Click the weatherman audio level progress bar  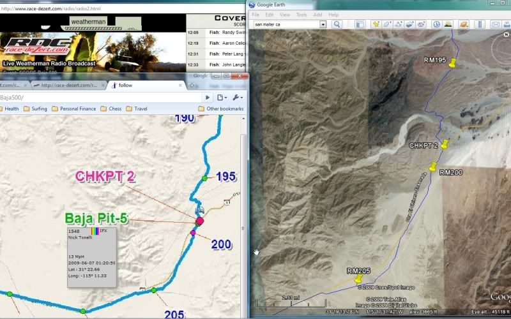[x=93, y=29]
